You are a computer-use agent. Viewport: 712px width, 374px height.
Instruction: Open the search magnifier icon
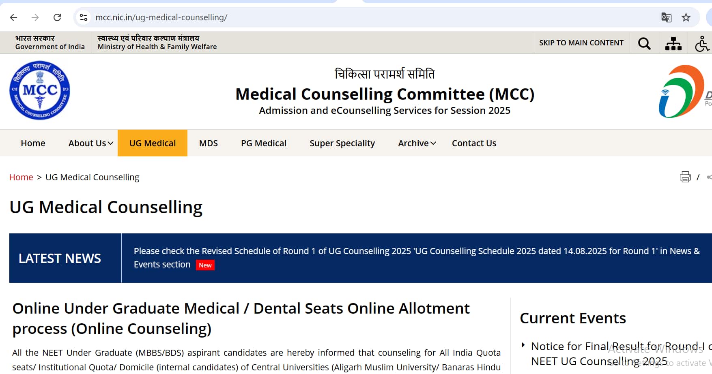644,43
